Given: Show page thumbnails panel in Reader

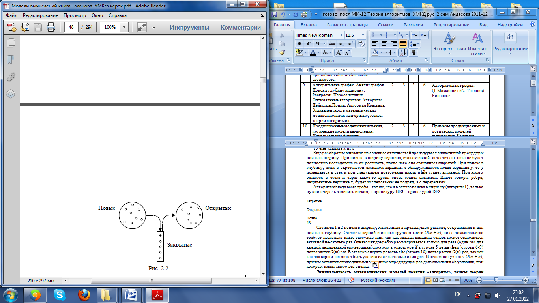Looking at the screenshot, I should tap(11, 43).
